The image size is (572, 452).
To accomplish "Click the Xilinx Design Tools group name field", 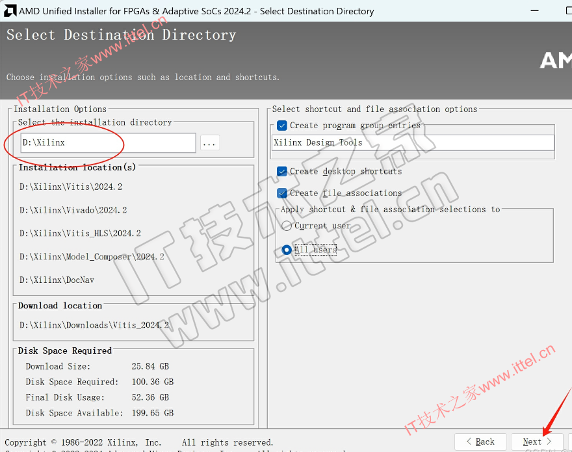I will (413, 143).
